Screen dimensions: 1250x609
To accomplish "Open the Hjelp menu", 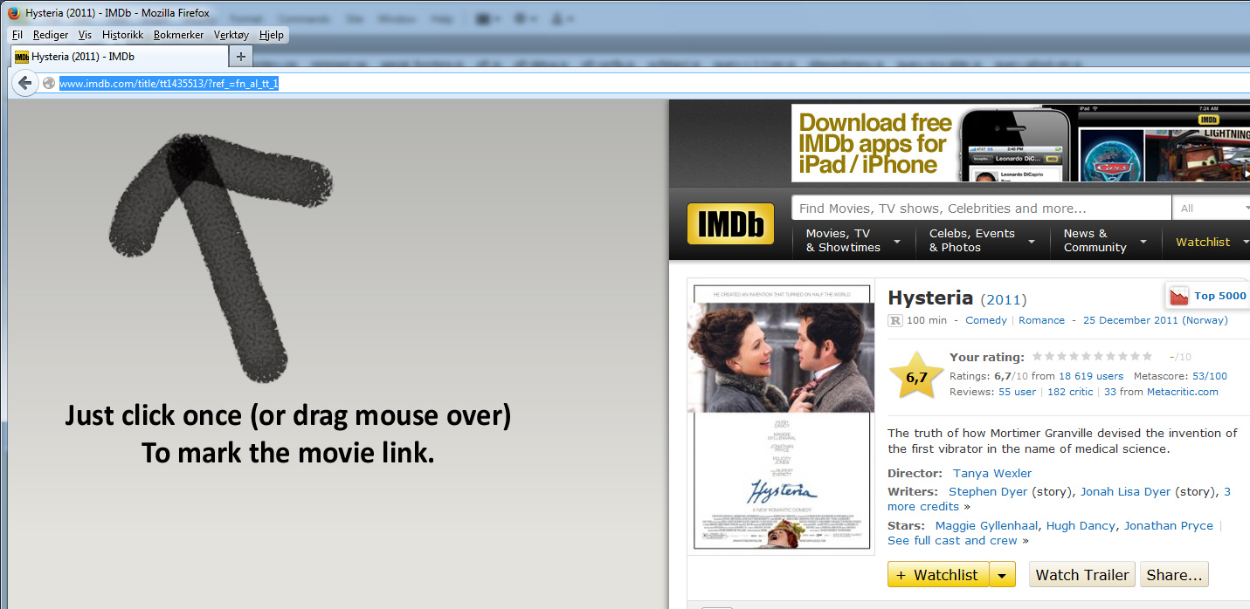I will tap(272, 35).
